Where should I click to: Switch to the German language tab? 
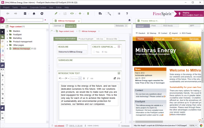tap(59, 26)
